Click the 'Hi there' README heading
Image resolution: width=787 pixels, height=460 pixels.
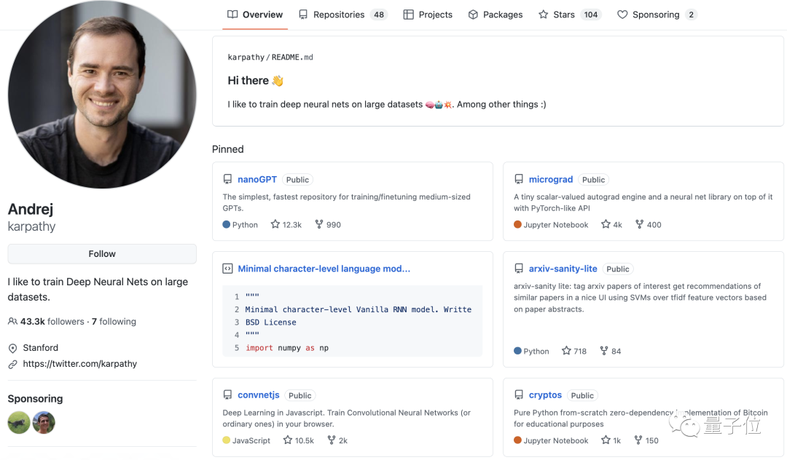256,81
